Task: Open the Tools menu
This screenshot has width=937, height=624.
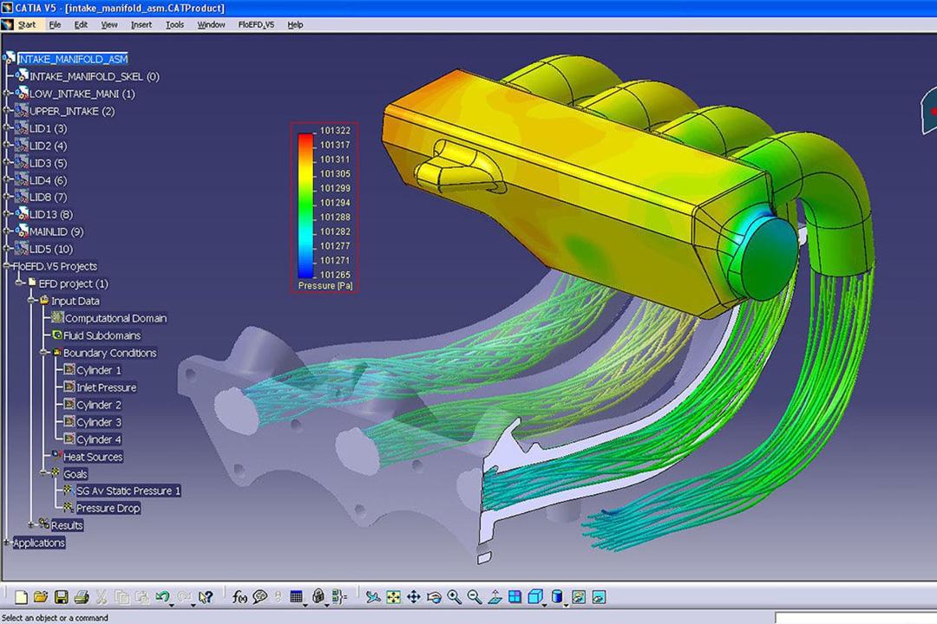Action: pyautogui.click(x=174, y=24)
